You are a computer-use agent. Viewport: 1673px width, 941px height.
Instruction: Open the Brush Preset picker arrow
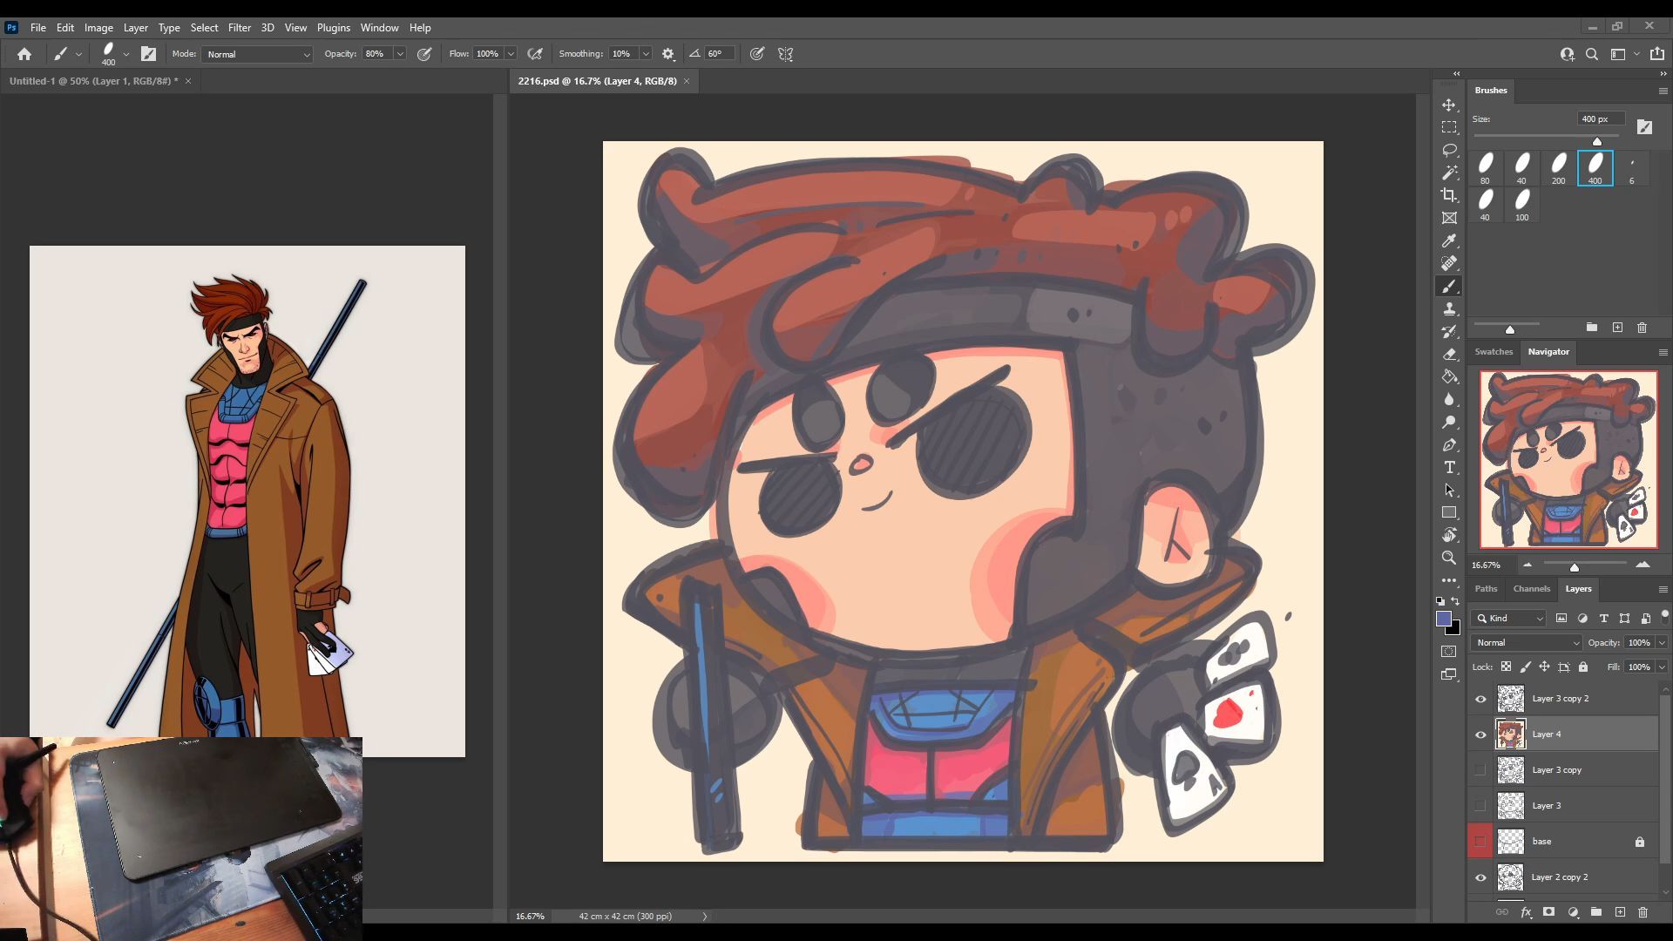[x=126, y=54]
